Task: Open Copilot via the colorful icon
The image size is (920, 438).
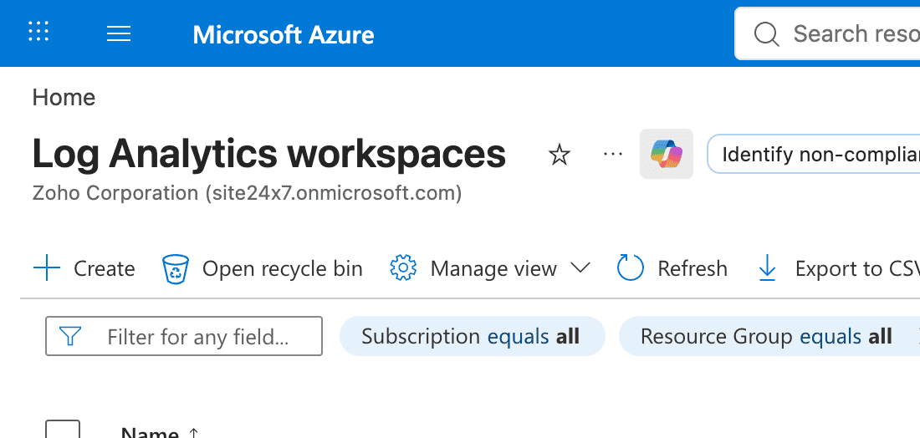Action: pos(667,154)
